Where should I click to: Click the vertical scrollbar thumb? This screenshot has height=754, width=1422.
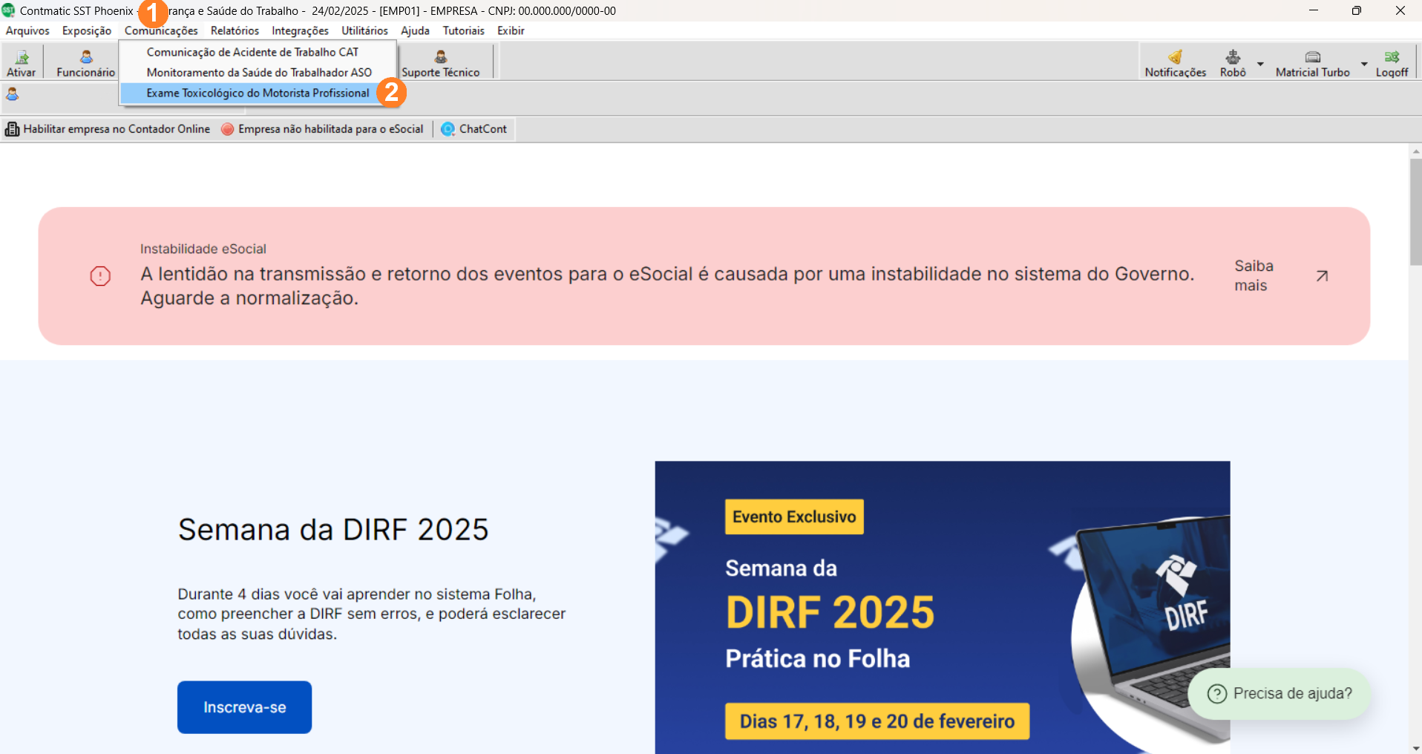click(x=1415, y=212)
